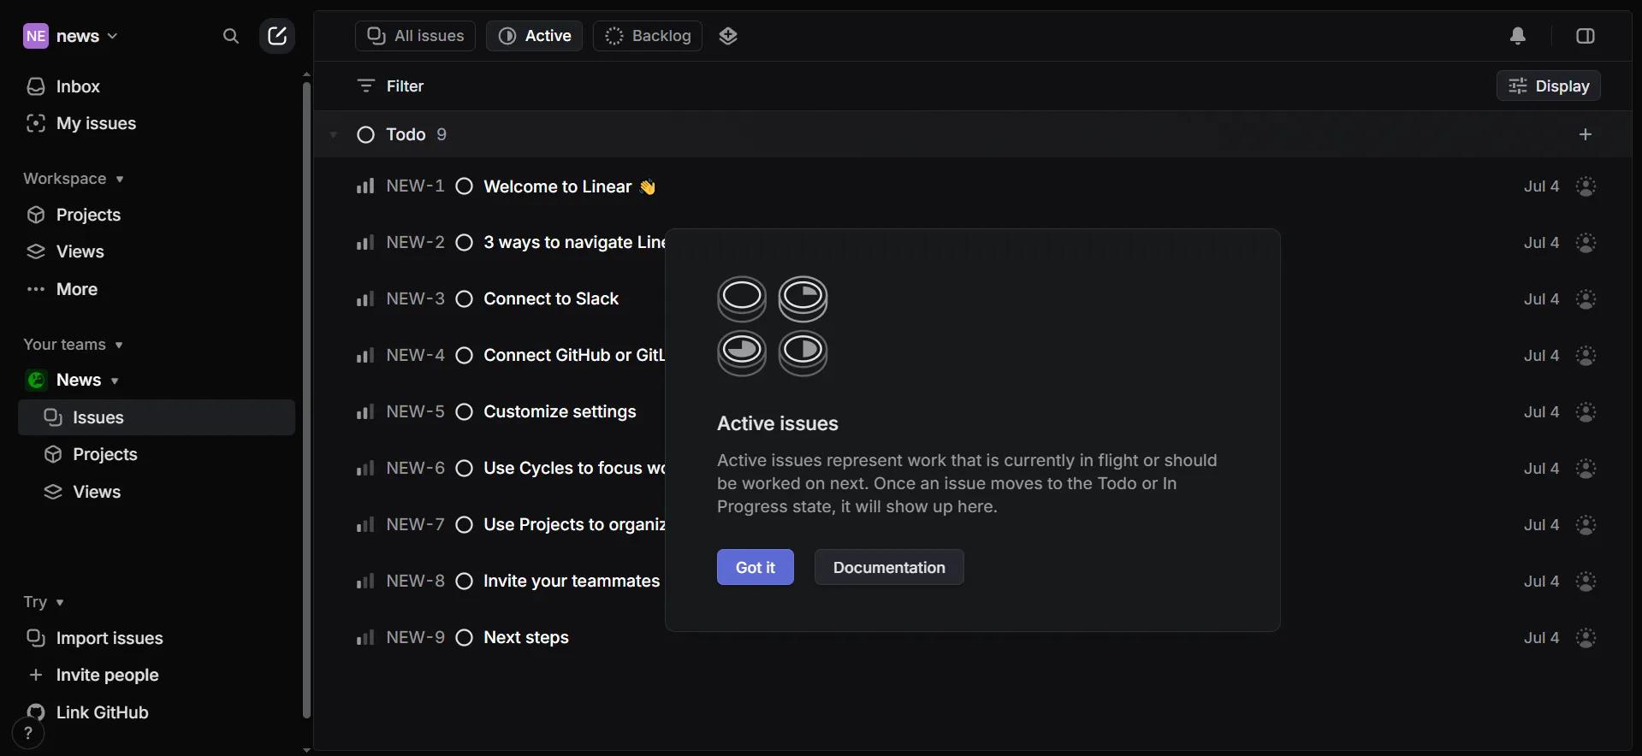The height and width of the screenshot is (756, 1642).
Task: Toggle status circle of NEW-9 issue
Action: pos(465,638)
